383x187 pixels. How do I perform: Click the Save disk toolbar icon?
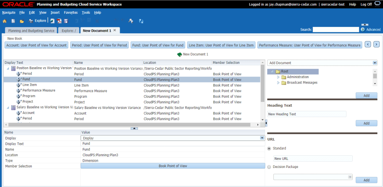(66, 21)
